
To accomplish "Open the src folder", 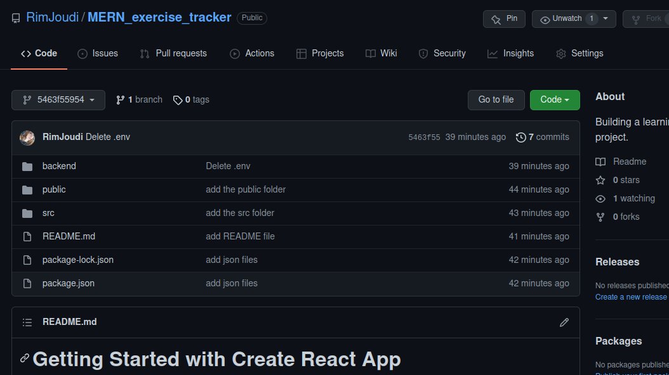I will (x=48, y=213).
